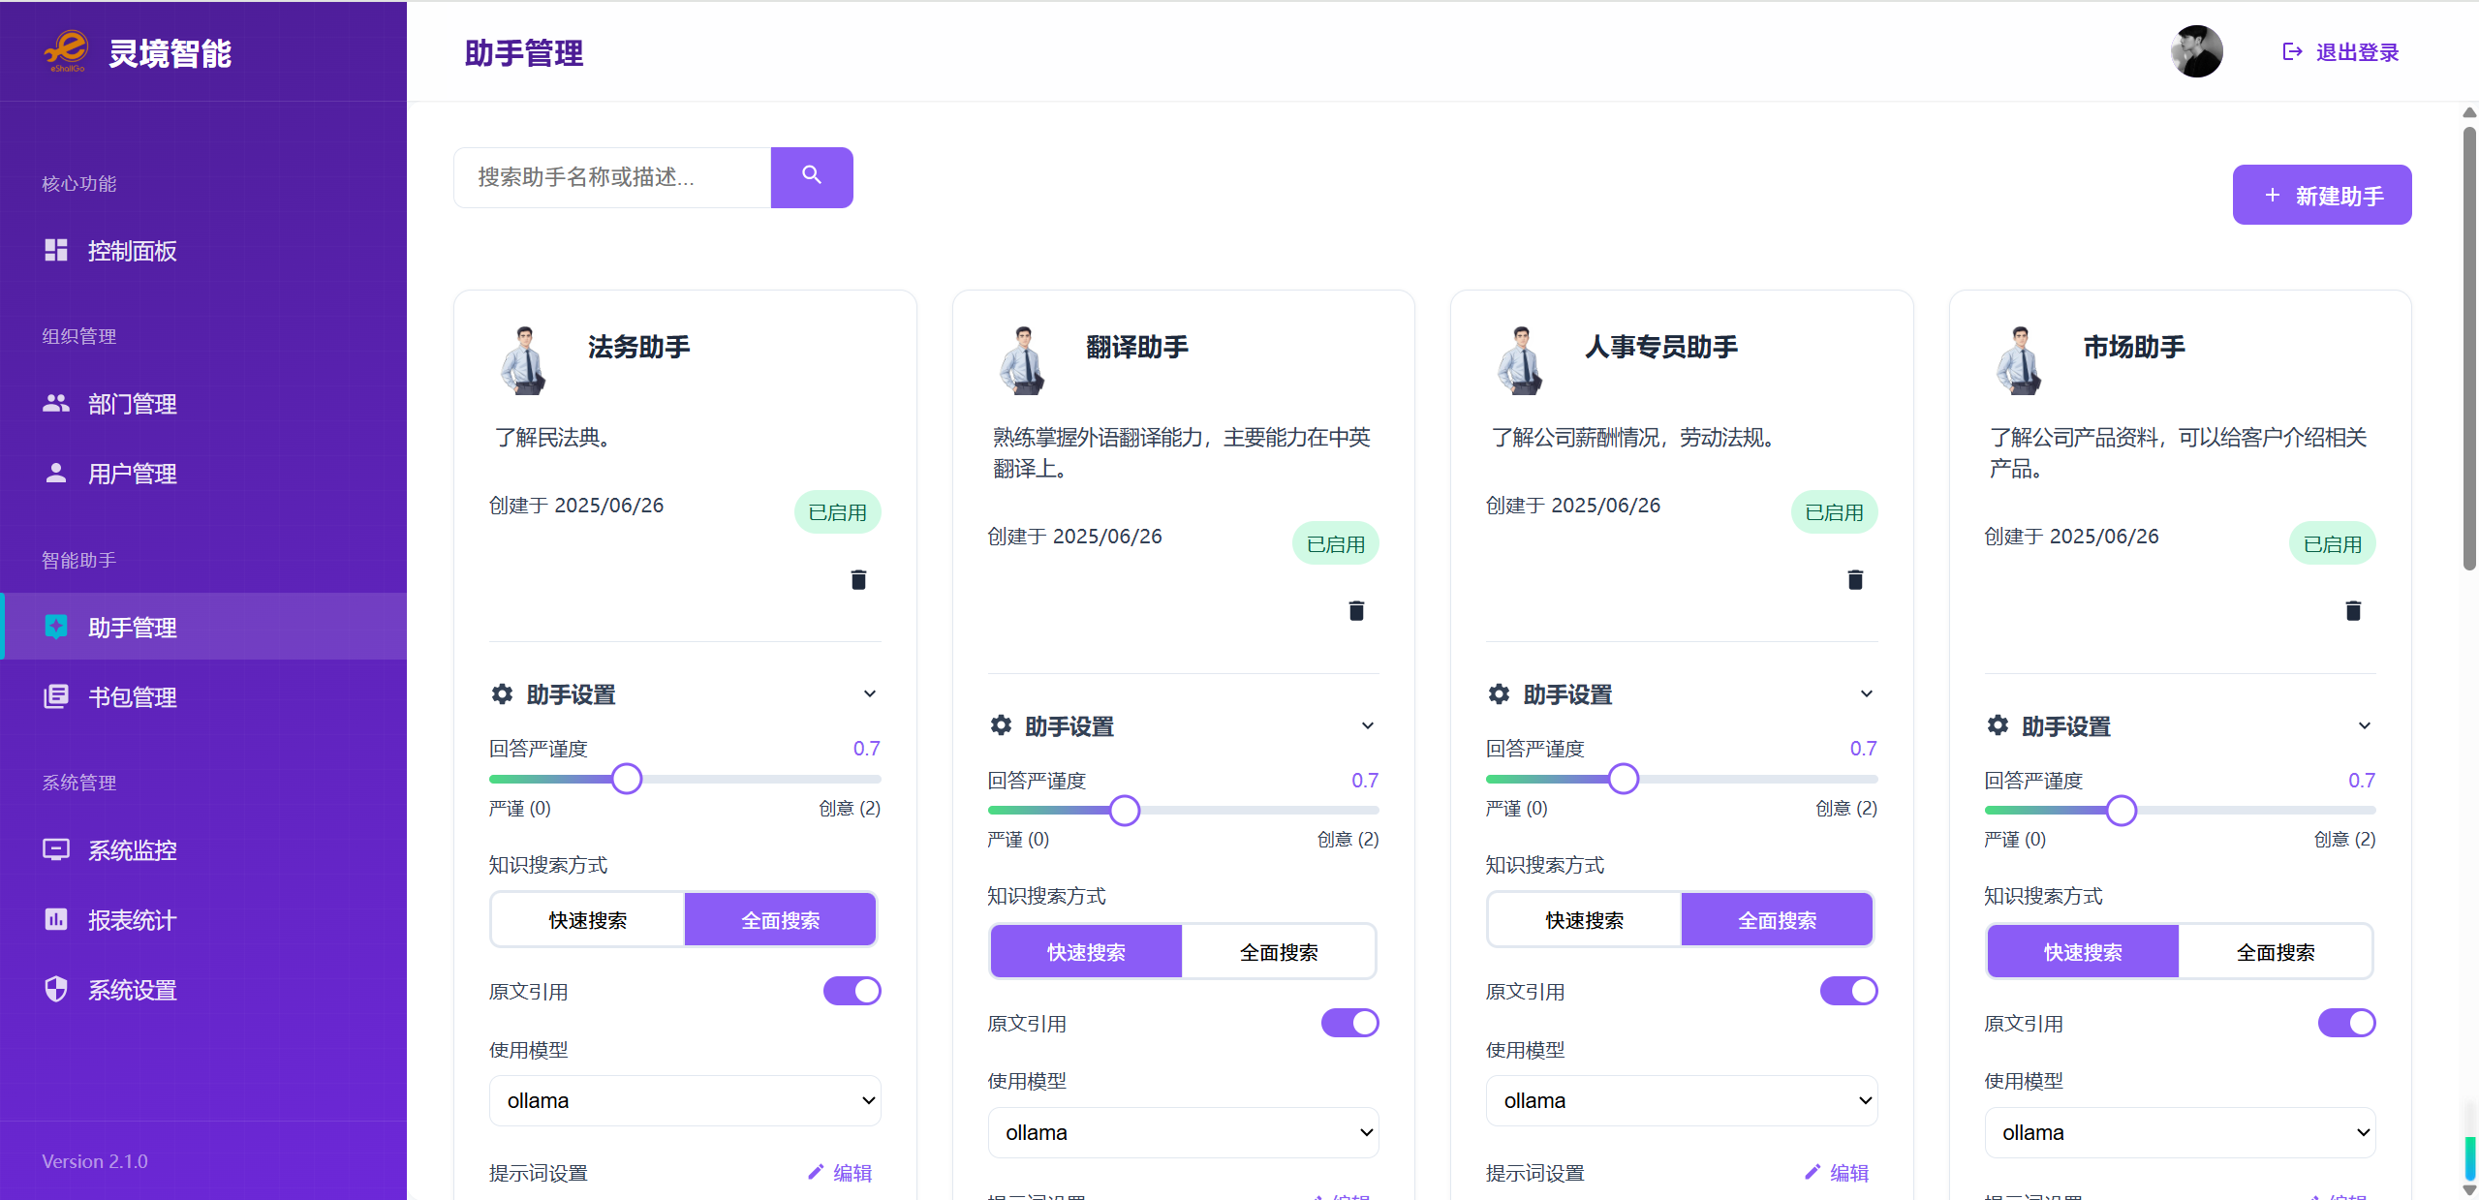
Task: Click the 新建助手 button
Action: [x=2321, y=195]
